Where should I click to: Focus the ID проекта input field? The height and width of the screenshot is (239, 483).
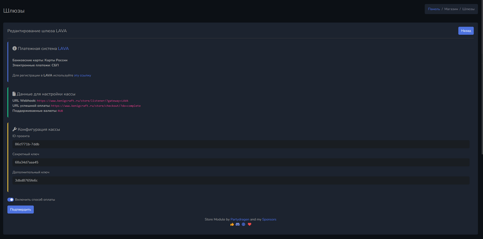(x=241, y=144)
